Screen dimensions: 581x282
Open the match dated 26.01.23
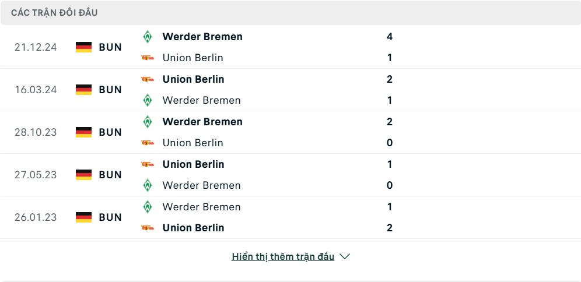coord(290,217)
